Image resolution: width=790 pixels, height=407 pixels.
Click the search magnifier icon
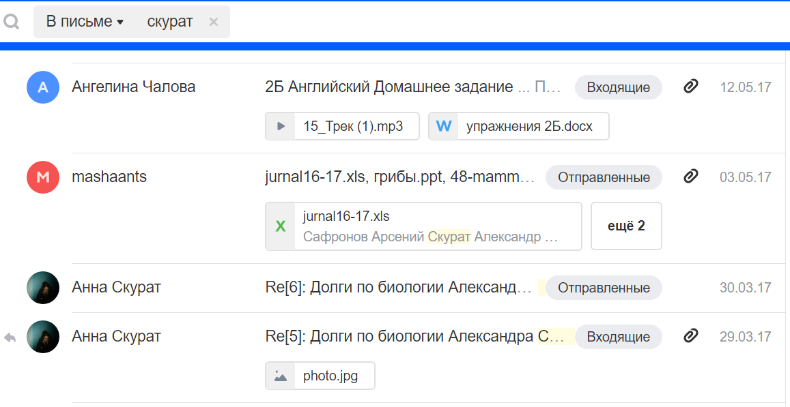pyautogui.click(x=11, y=22)
